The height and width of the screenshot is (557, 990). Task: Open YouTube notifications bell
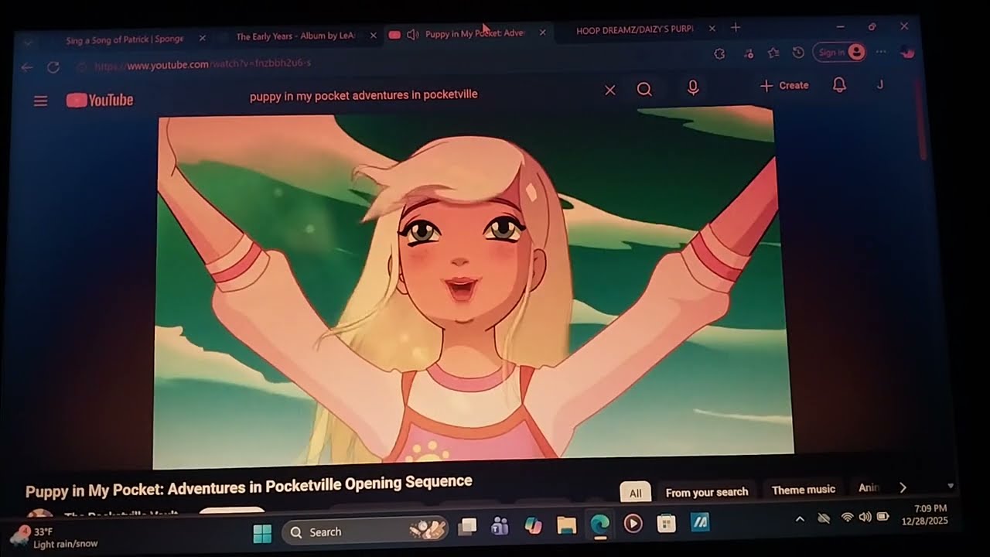[839, 84]
